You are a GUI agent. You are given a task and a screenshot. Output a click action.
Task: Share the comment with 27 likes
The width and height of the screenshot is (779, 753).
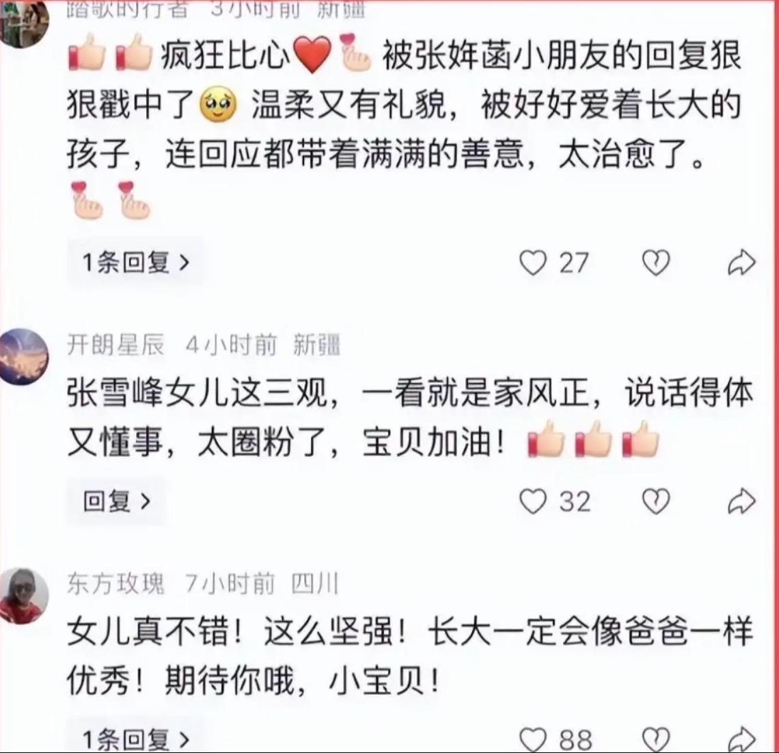[x=741, y=263]
